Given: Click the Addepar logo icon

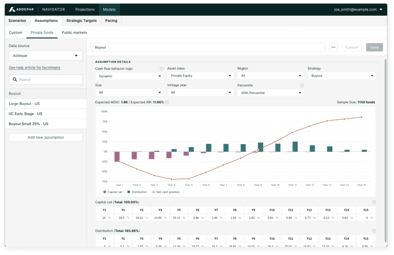Looking at the screenshot, I should click(x=12, y=10).
